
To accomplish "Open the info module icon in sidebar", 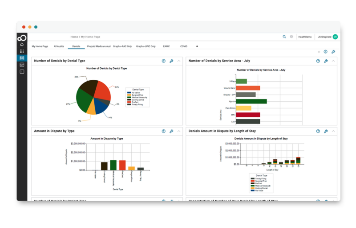I will [x=22, y=72].
